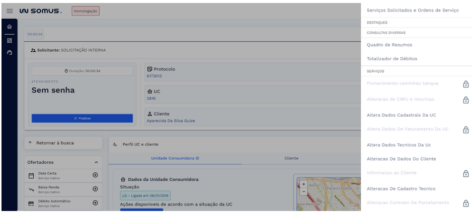Click the Finalizar button
476x213 pixels.
click(x=82, y=118)
